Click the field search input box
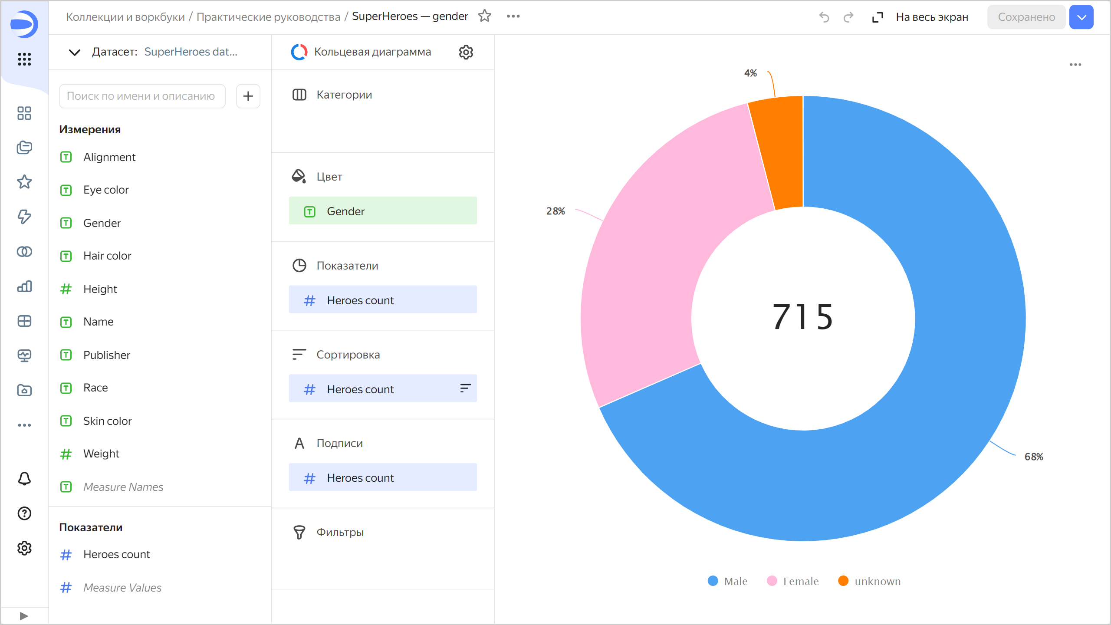1111x625 pixels. click(141, 96)
